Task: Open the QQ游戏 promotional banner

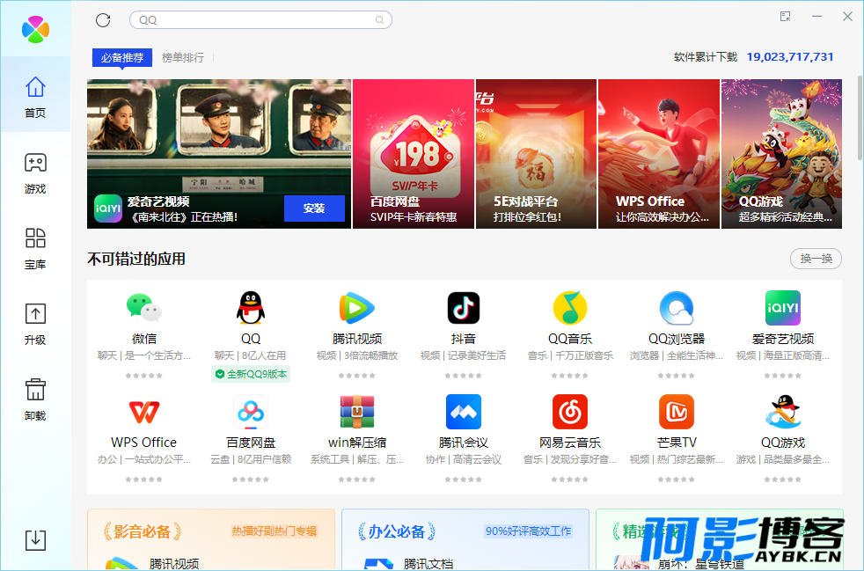Action: point(782,154)
